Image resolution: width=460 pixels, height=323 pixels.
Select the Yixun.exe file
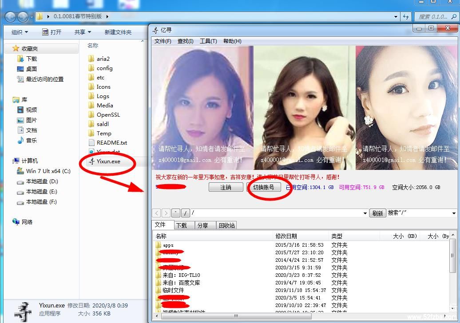105,161
